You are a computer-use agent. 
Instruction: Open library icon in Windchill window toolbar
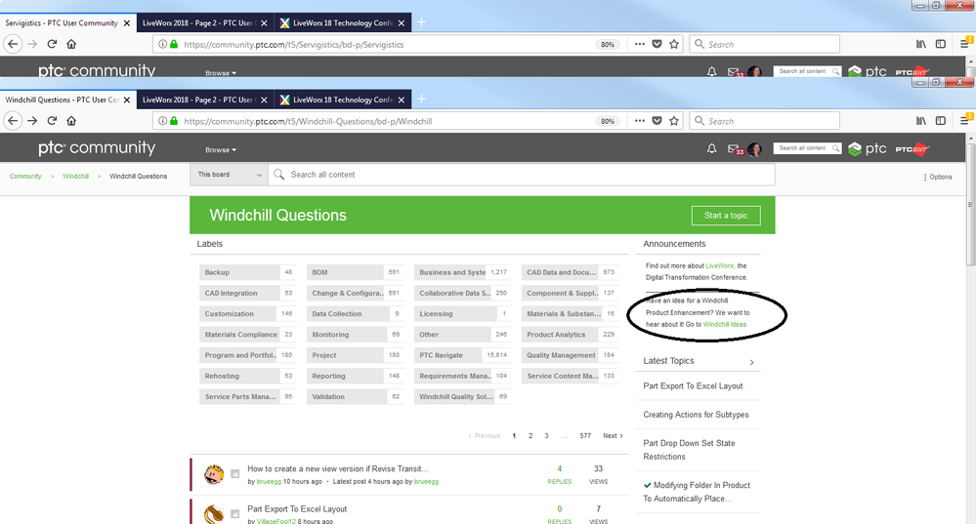point(920,121)
